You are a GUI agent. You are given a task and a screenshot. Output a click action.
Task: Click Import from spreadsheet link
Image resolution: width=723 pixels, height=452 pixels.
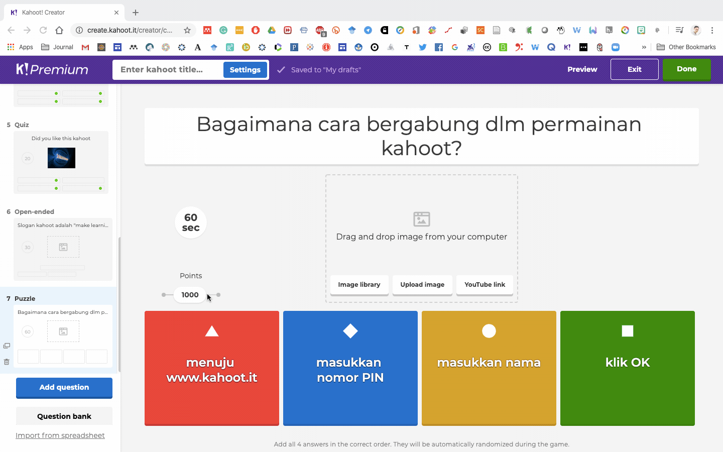pyautogui.click(x=60, y=435)
